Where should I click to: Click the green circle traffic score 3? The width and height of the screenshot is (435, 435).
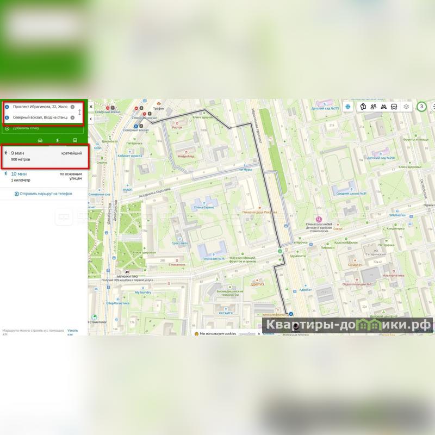click(x=421, y=107)
